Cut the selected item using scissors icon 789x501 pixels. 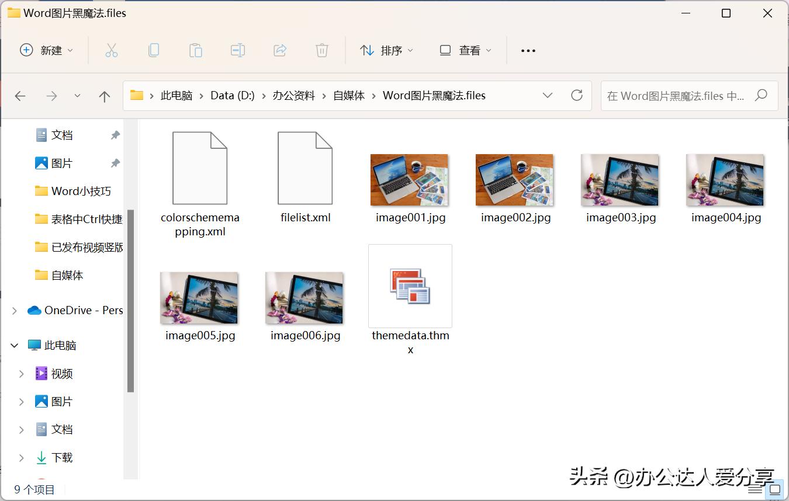112,50
